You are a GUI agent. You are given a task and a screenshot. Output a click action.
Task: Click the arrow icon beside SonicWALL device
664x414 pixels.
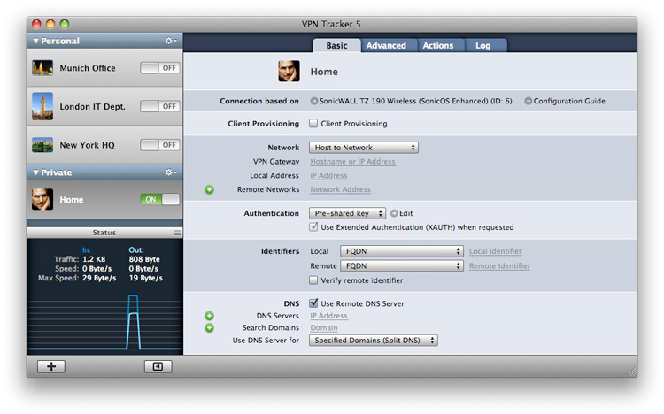pos(313,101)
